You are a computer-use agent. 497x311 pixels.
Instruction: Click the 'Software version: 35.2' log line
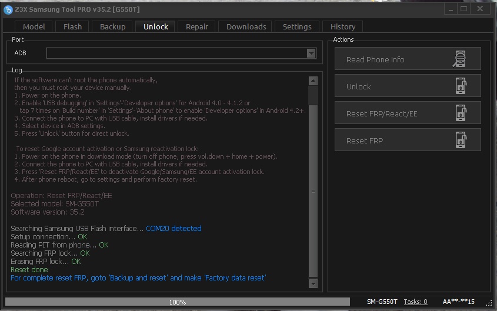(48, 212)
